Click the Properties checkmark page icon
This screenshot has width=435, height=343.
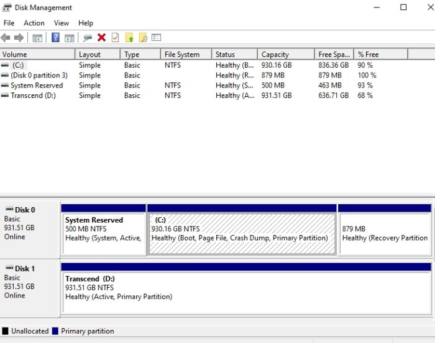115,37
